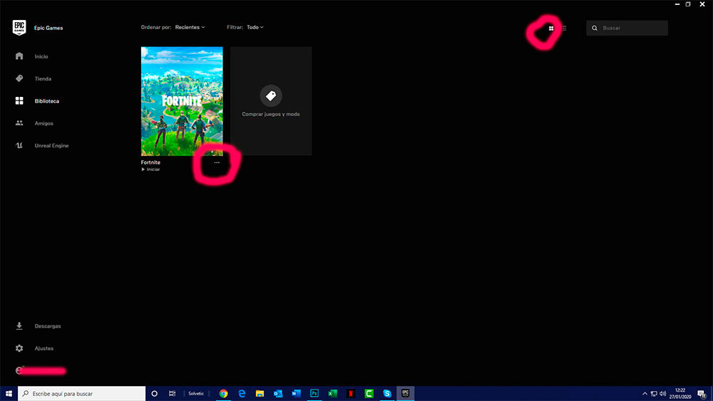713x401 pixels.
Task: Click the Fortnite title text
Action: [x=150, y=162]
